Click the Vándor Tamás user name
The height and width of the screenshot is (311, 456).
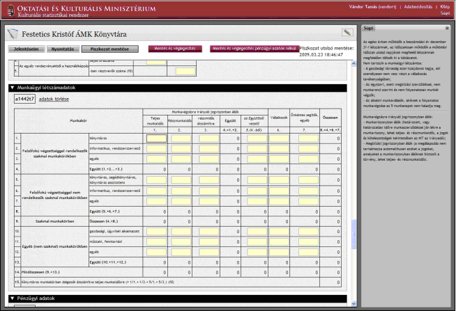coord(373,7)
